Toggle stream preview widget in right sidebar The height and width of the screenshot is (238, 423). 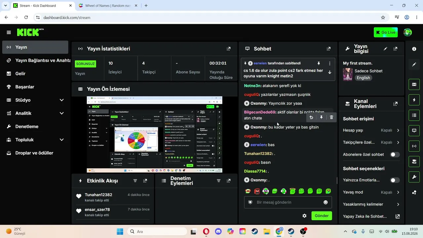pos(414,84)
